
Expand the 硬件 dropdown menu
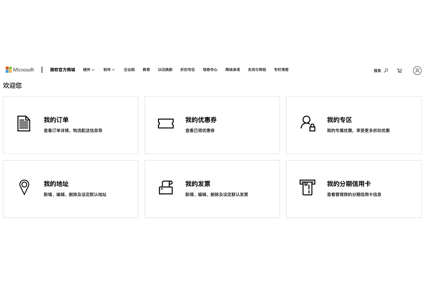[x=89, y=70]
